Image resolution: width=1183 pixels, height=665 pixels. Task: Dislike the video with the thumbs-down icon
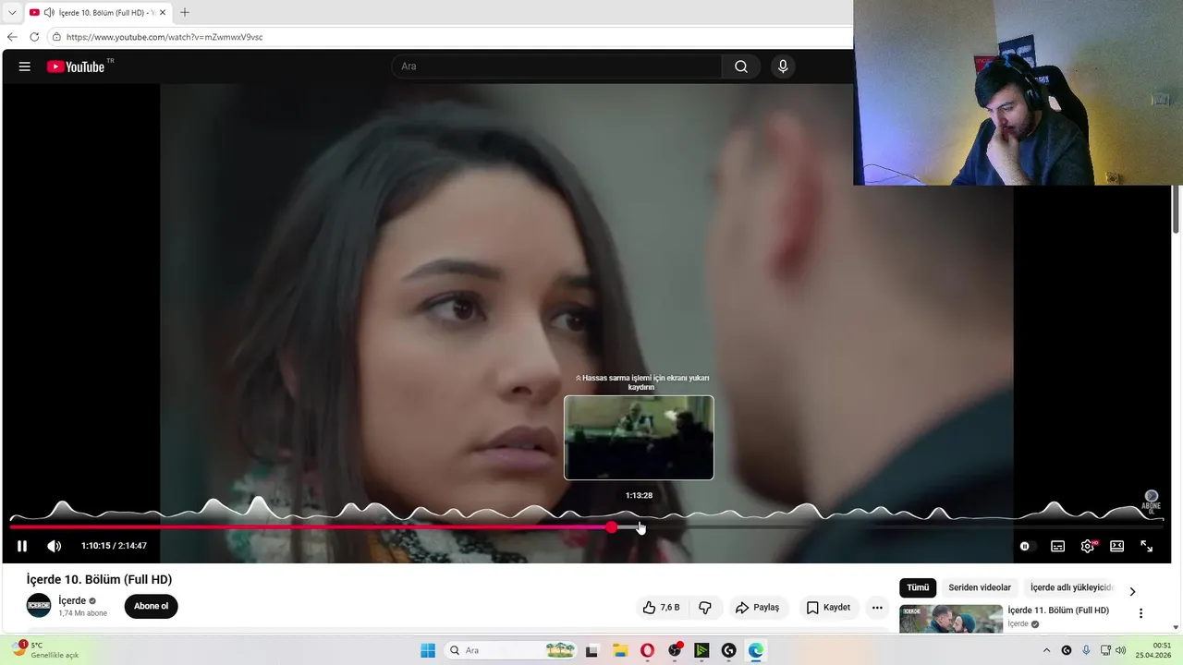[705, 607]
